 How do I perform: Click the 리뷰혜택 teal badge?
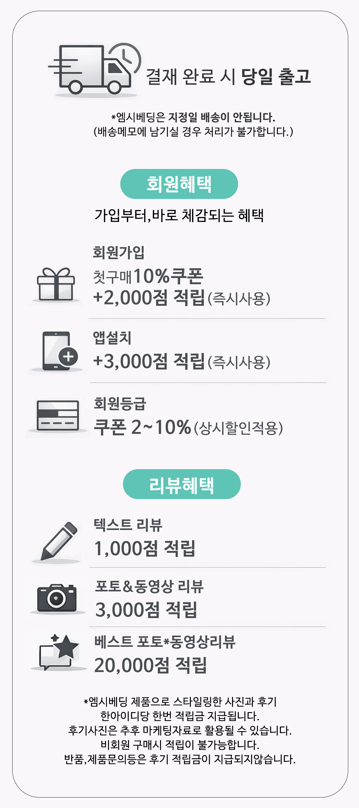point(182,484)
